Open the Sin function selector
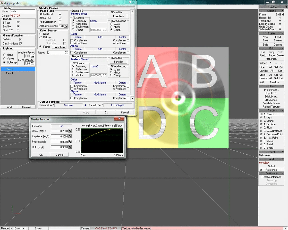 [x=61, y=126]
